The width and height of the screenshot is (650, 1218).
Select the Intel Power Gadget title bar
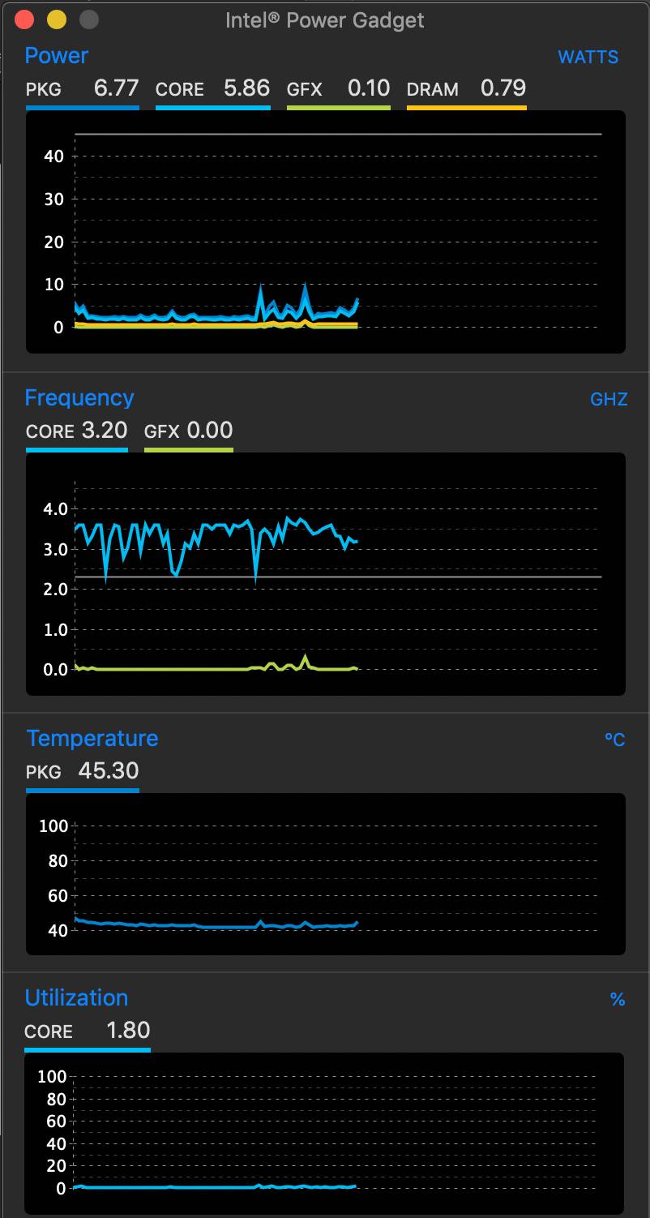click(x=325, y=20)
